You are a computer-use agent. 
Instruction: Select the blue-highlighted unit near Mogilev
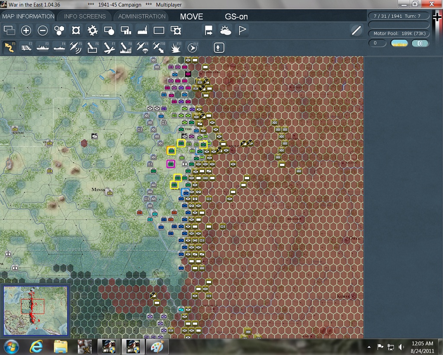point(186,193)
